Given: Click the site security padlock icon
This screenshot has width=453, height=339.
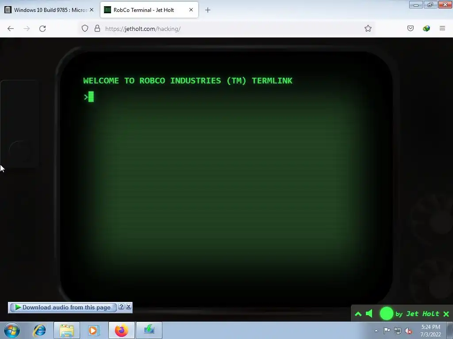Looking at the screenshot, I should 97,29.
